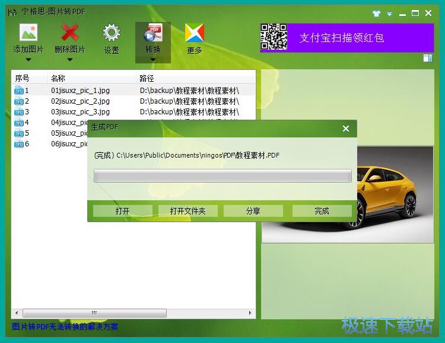This screenshot has width=445, height=343.
Task: Click the 分享 button
Action: point(253,211)
